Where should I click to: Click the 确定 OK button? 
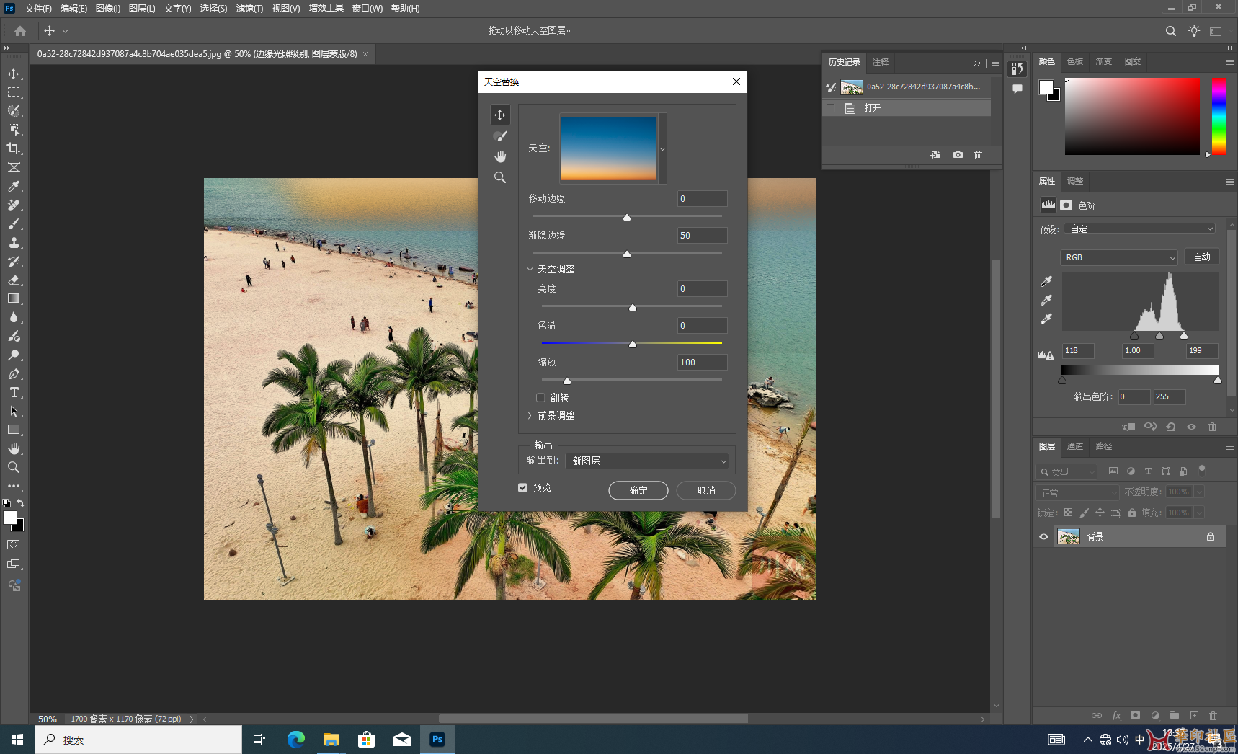(x=638, y=490)
